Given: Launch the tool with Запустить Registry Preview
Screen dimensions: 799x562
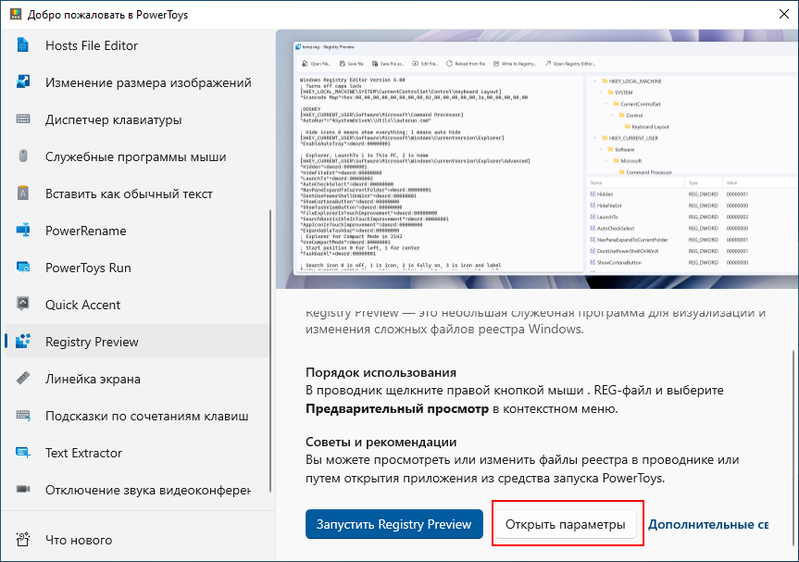Looking at the screenshot, I should (x=393, y=524).
